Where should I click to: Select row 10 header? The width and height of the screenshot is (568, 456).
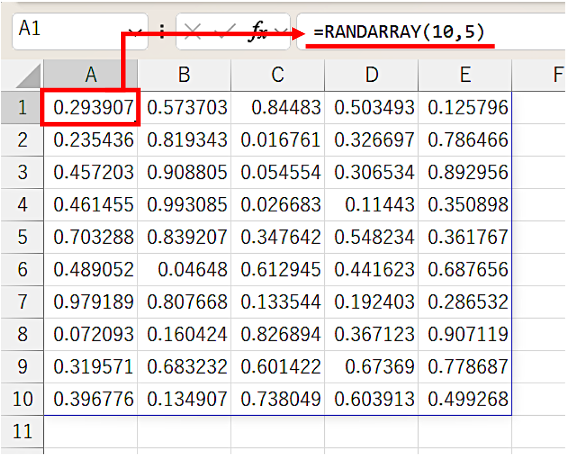coord(22,399)
